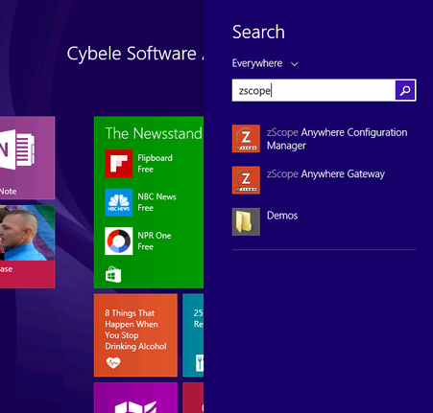Open the purple tile at bottom

click(x=135, y=398)
